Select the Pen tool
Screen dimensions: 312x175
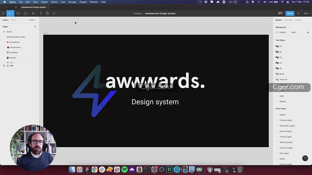[x=33, y=13]
